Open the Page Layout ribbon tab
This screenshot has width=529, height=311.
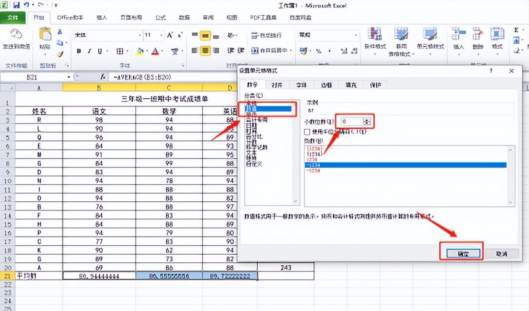pos(131,18)
